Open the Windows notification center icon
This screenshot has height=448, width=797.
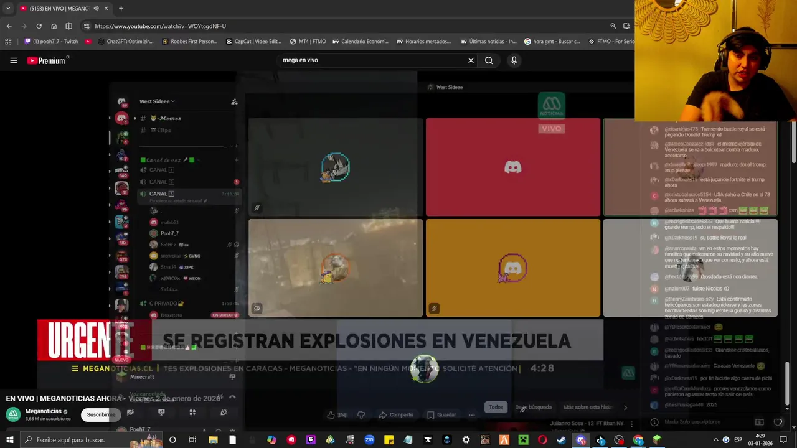pyautogui.click(x=783, y=440)
